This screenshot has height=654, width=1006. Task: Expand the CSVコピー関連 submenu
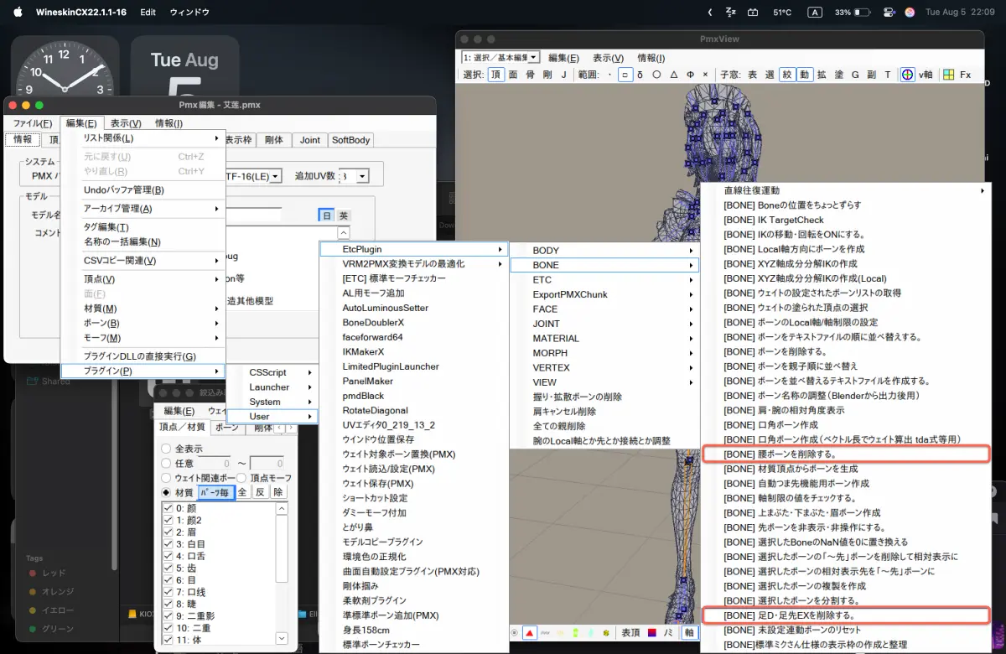[x=143, y=260]
